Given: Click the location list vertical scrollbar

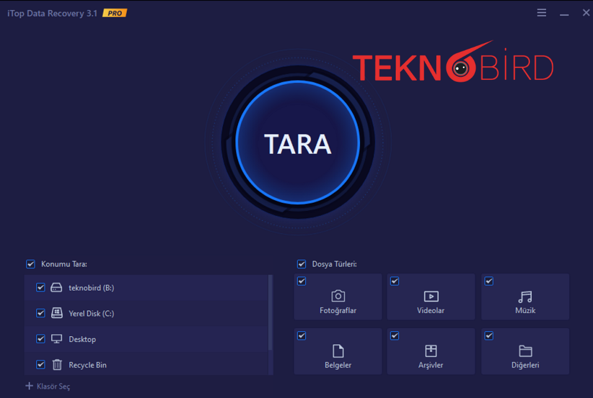Looking at the screenshot, I should (270, 313).
